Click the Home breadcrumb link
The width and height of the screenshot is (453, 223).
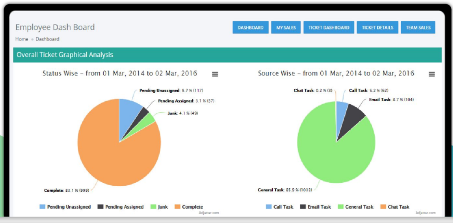tap(22, 39)
